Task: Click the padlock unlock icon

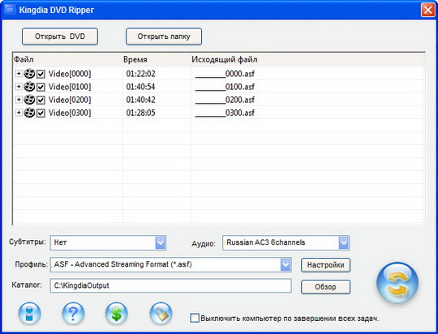Action: (x=161, y=314)
